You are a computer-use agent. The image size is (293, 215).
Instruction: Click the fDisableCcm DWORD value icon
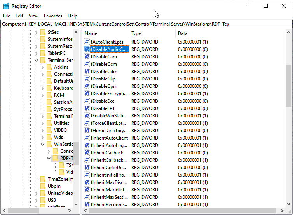click(87, 64)
